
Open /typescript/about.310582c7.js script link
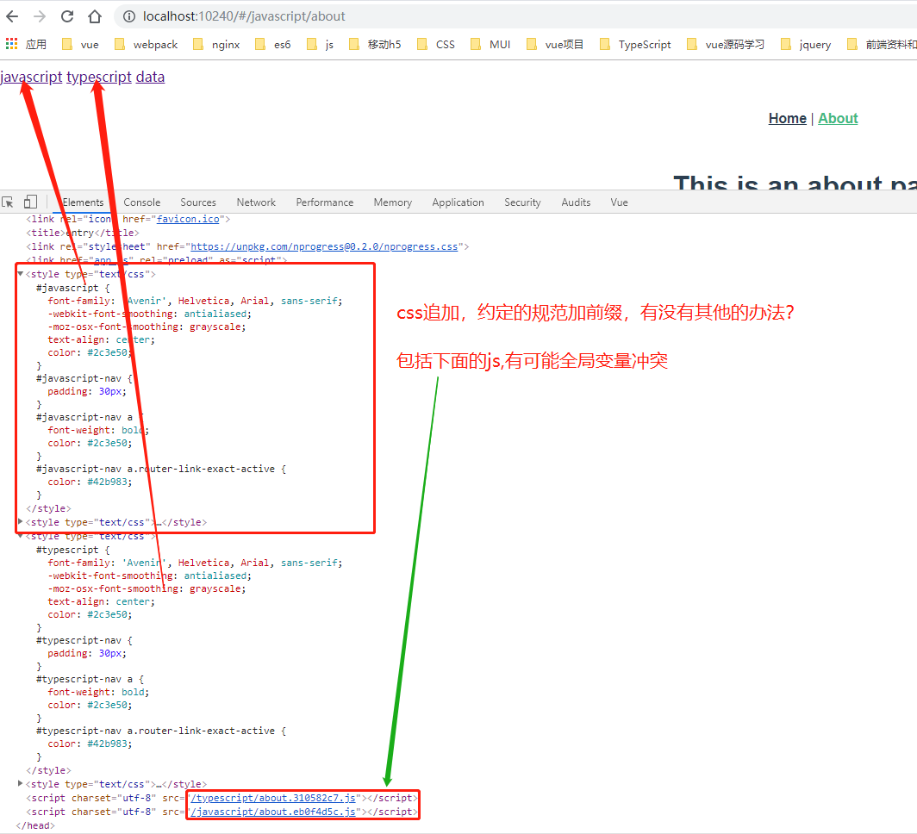pyautogui.click(x=273, y=798)
